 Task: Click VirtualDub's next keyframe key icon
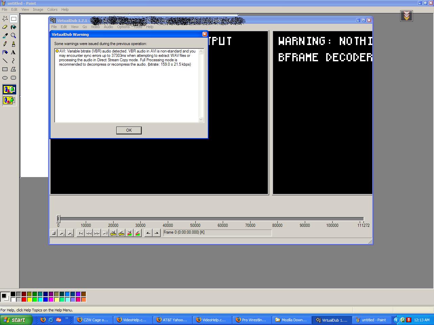[x=121, y=233]
